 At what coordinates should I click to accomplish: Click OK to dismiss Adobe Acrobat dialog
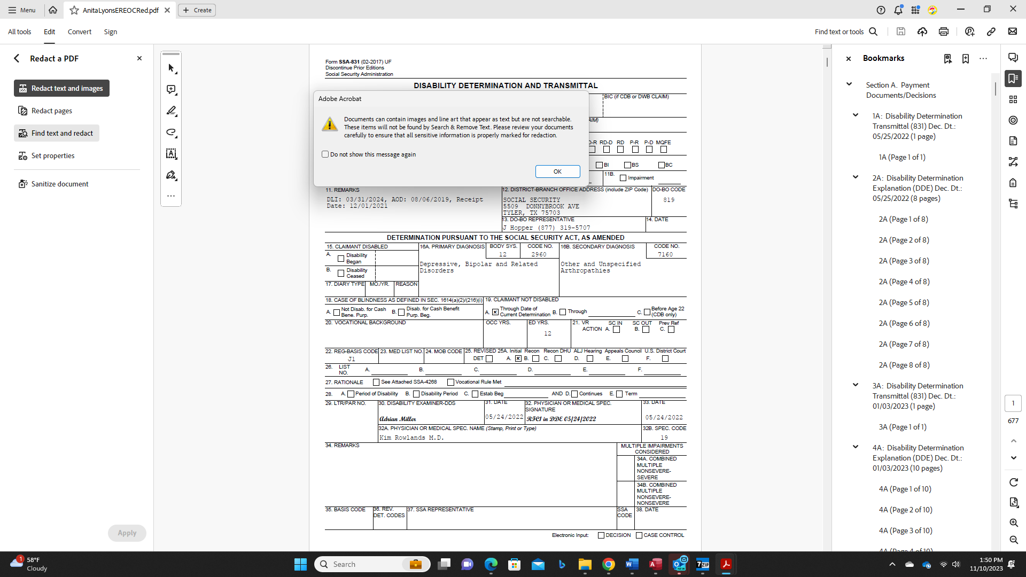coord(557,171)
